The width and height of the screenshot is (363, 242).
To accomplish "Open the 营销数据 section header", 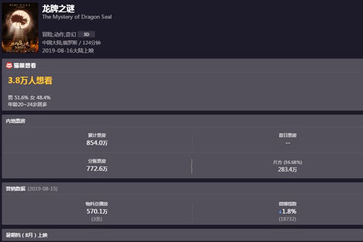I will pyautogui.click(x=16, y=189).
